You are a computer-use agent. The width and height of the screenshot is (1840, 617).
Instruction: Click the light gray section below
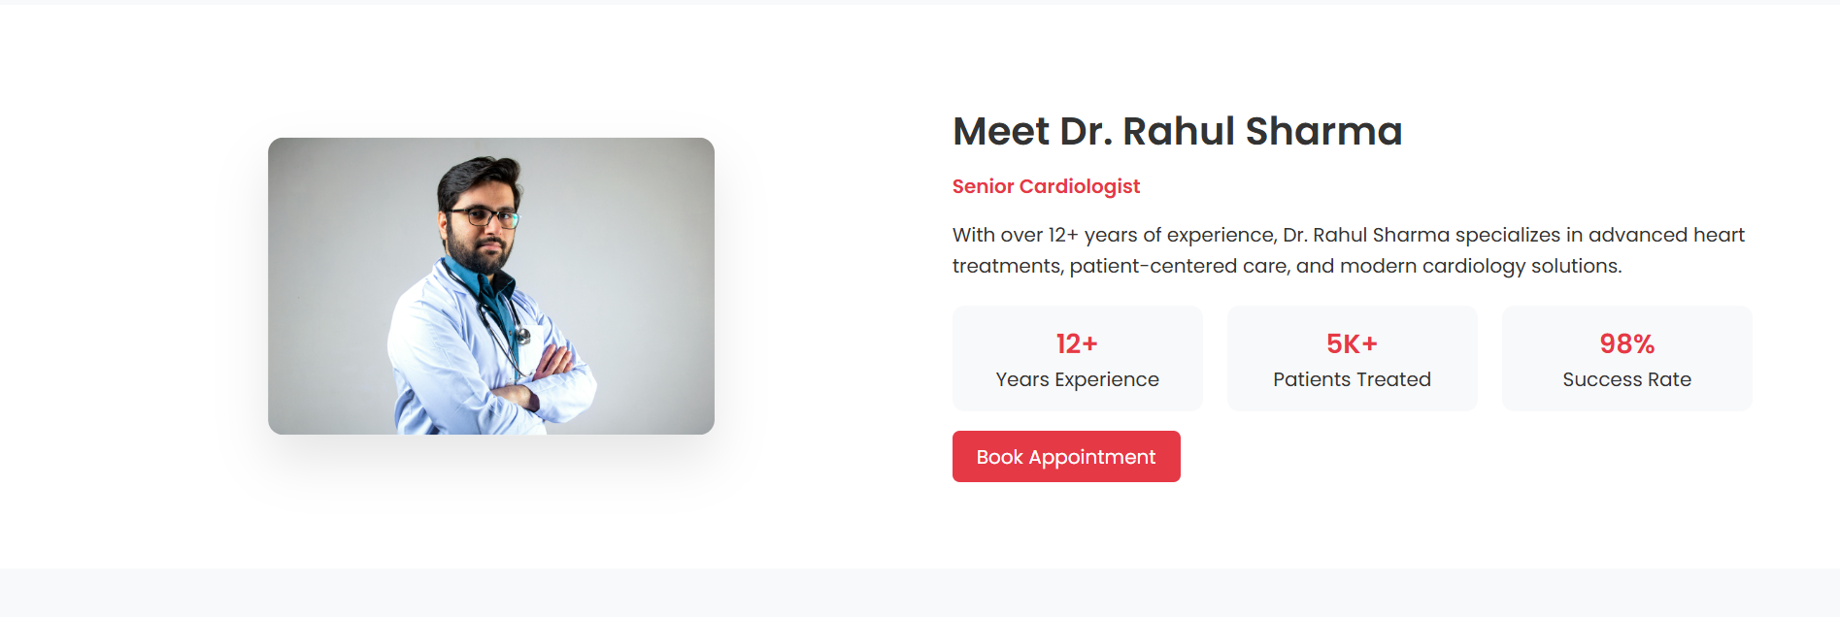point(920,593)
